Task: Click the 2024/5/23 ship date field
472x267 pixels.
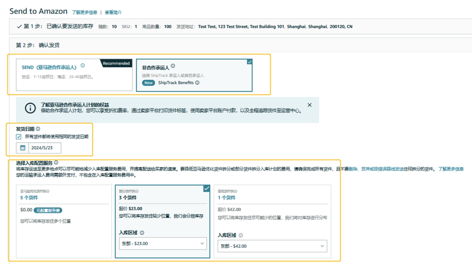Action: [x=45, y=148]
